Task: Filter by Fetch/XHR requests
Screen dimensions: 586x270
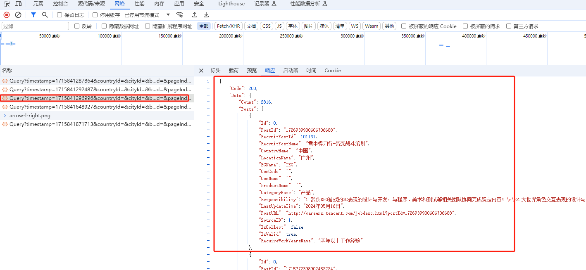Action: pyautogui.click(x=229, y=26)
